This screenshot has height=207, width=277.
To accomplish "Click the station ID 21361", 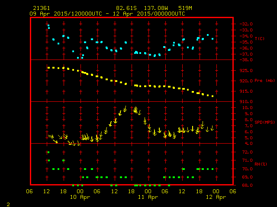I will pos(41,8).
